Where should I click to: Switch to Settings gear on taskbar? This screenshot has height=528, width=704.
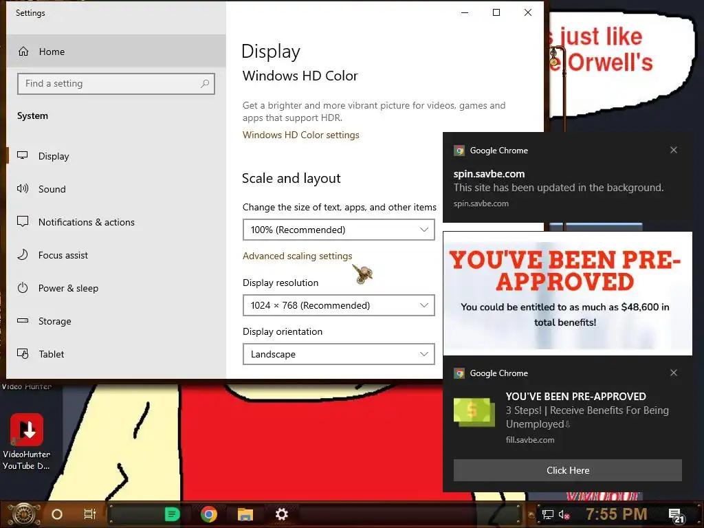click(281, 514)
